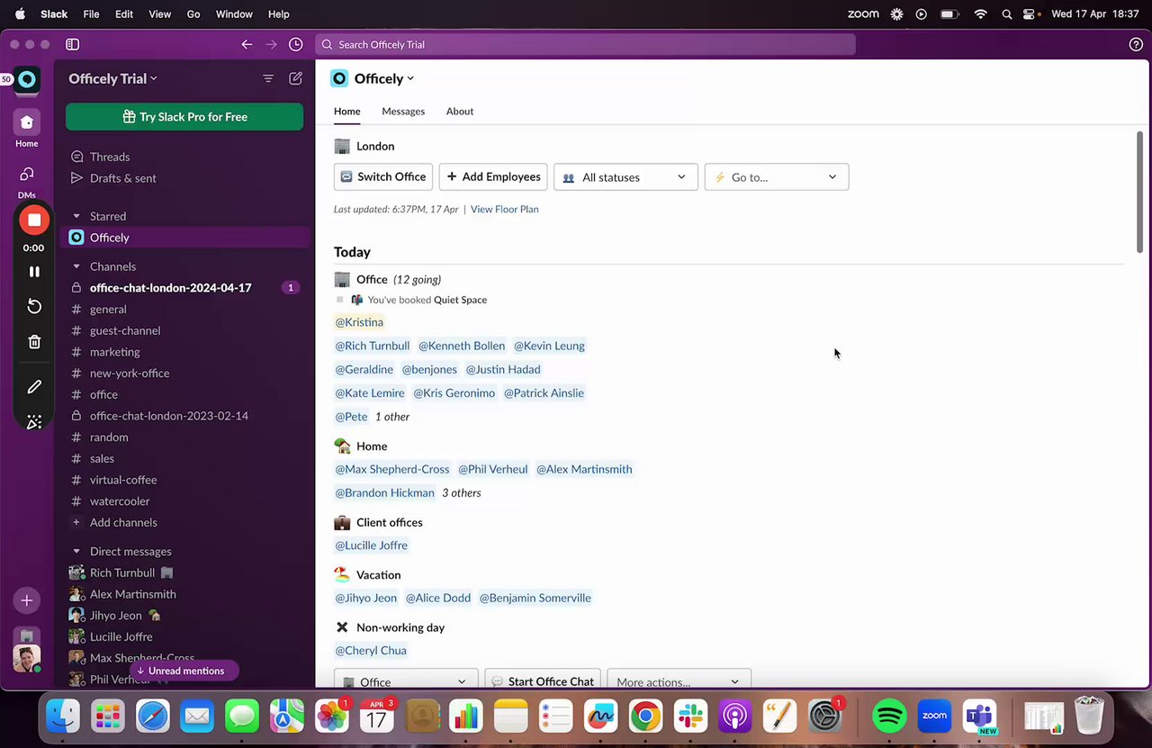Open the sidebar filter icon beside Officely Trial
Screen dimensions: 1152x748
(x=268, y=78)
